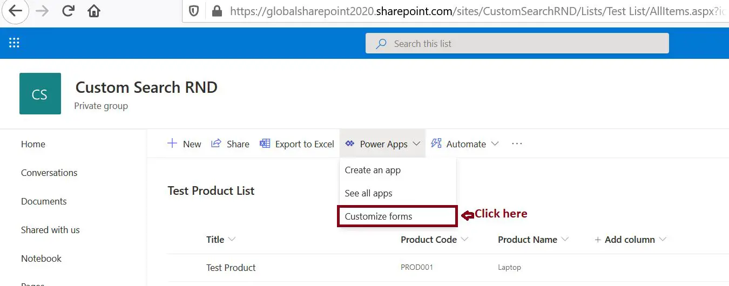Collapse the Power Apps dropdown chevron
This screenshot has height=286, width=729.
416,144
